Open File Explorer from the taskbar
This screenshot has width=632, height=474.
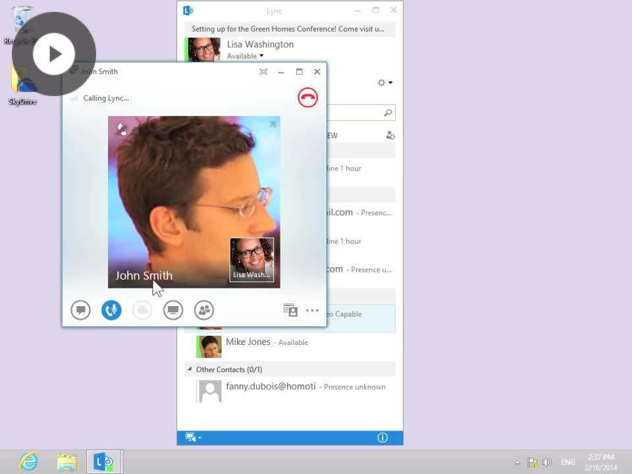point(67,462)
